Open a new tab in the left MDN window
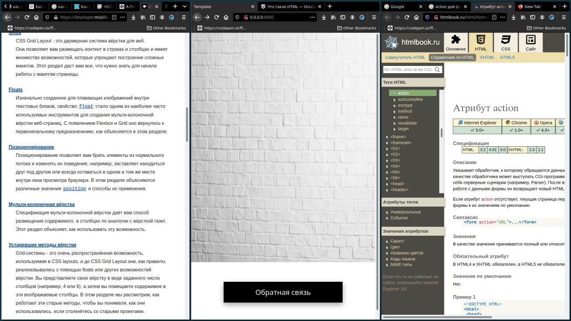The image size is (571, 321). [175, 6]
